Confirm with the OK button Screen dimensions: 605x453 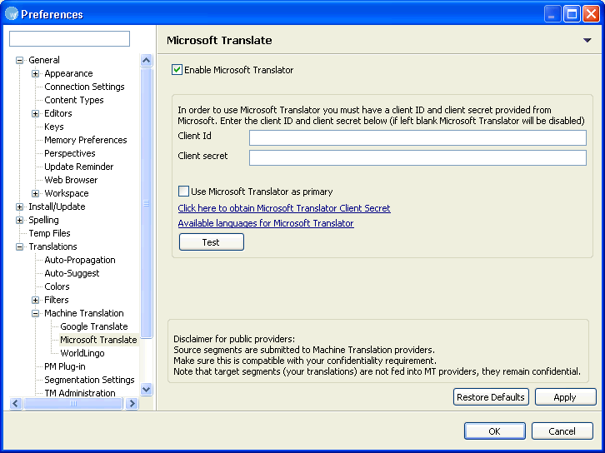coord(495,431)
